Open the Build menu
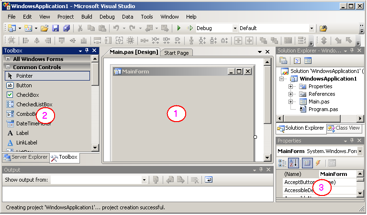 pos(87,17)
